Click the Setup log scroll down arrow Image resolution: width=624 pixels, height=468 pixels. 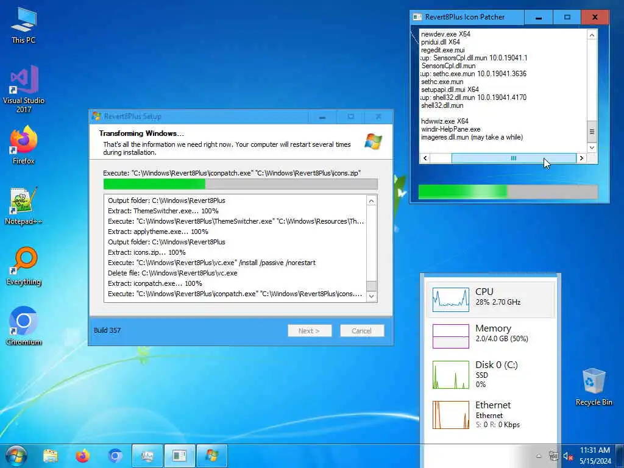(x=371, y=296)
